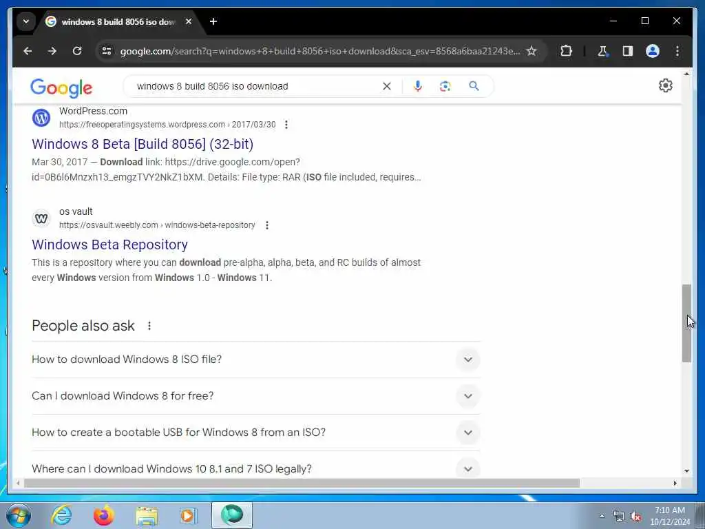This screenshot has height=529, width=705.
Task: Open the Chrome profile avatar
Action: 653,51
